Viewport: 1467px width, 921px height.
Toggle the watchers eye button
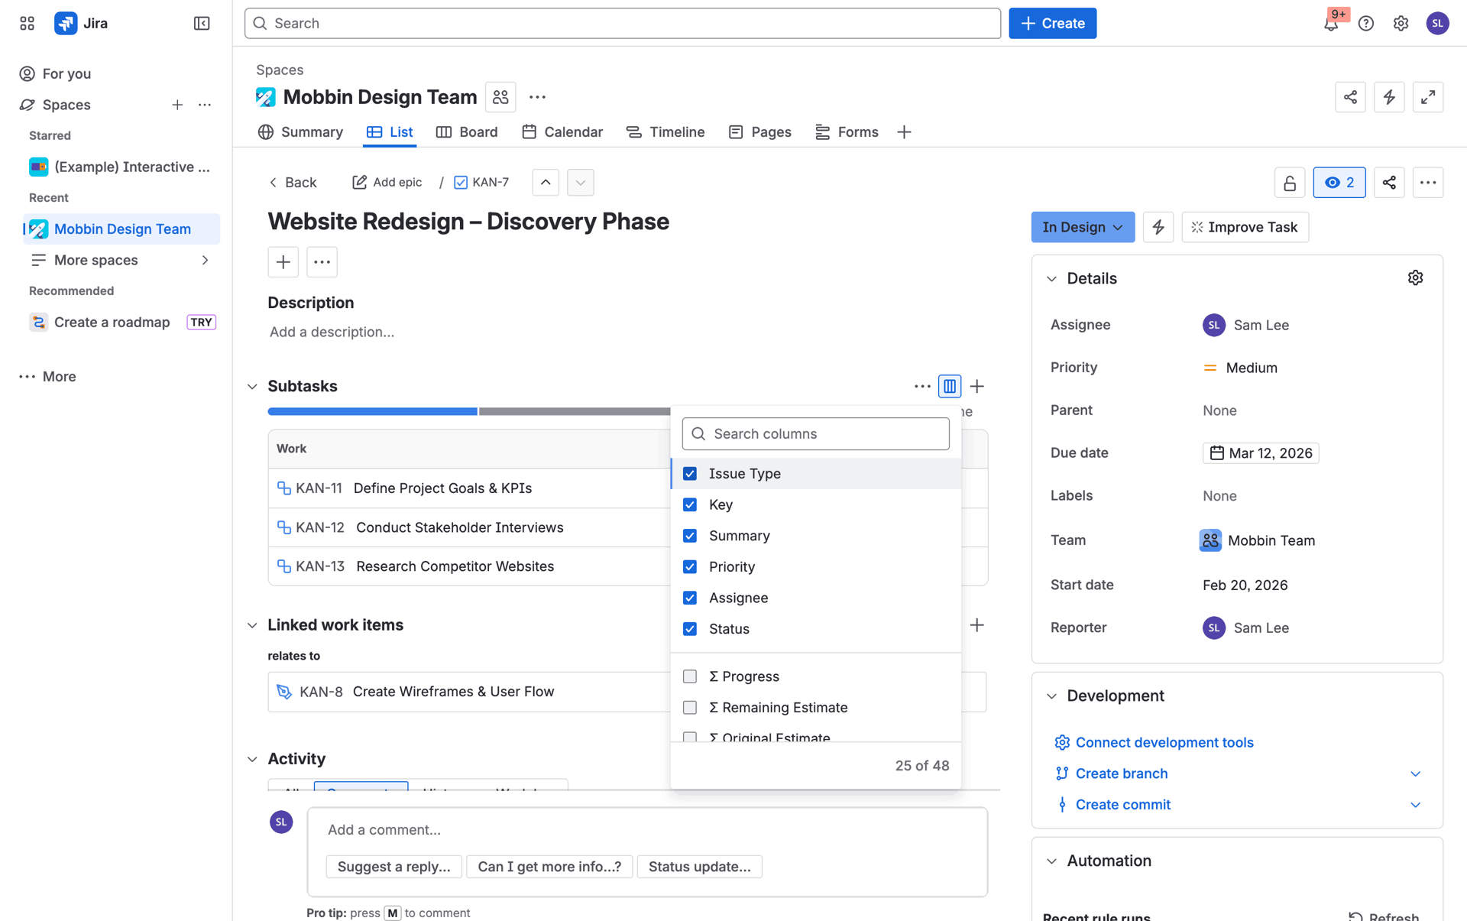coord(1339,183)
